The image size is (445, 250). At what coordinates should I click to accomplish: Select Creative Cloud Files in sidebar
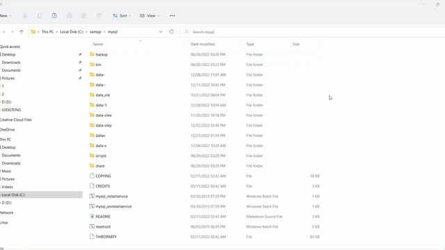pos(16,119)
